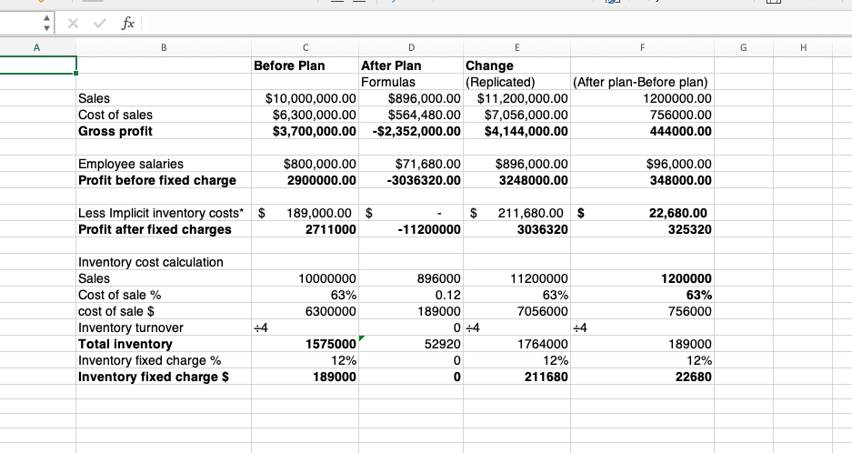The width and height of the screenshot is (852, 453).
Task: Select the "Gross profit" label cell
Action: pyautogui.click(x=164, y=131)
